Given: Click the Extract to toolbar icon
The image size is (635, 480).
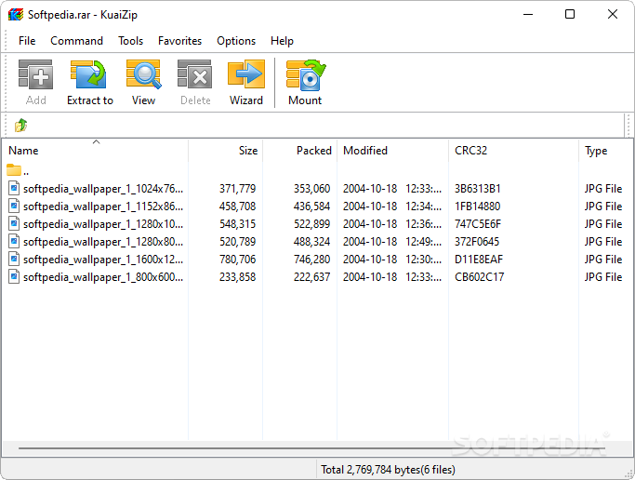Looking at the screenshot, I should point(88,74).
